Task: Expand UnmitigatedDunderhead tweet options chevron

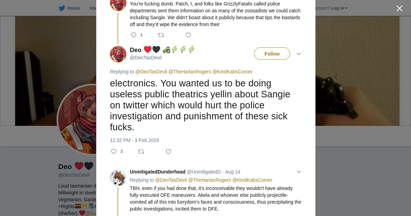Action: coord(299,172)
